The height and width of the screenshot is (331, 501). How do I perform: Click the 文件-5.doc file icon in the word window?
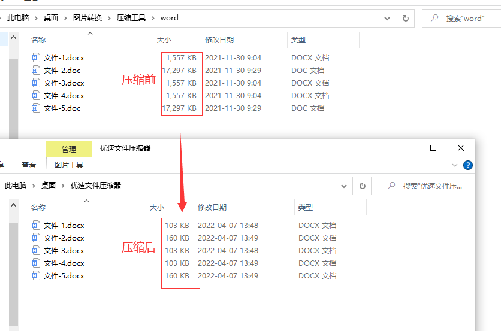[35, 108]
